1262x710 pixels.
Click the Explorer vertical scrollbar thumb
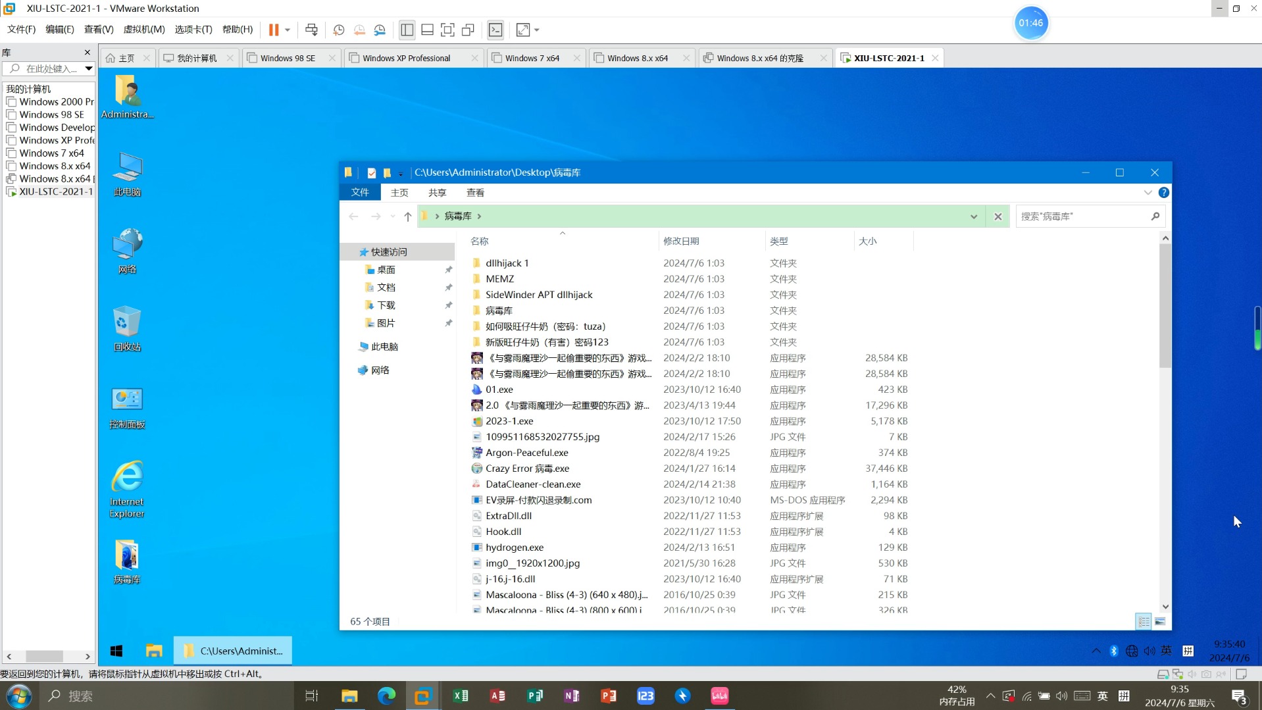(x=1165, y=306)
